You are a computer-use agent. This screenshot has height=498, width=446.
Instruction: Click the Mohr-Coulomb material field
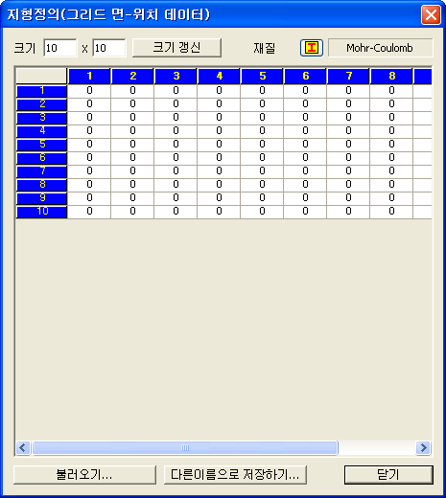380,48
